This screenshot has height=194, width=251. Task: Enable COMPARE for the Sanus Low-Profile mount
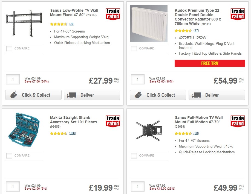click(x=9, y=48)
